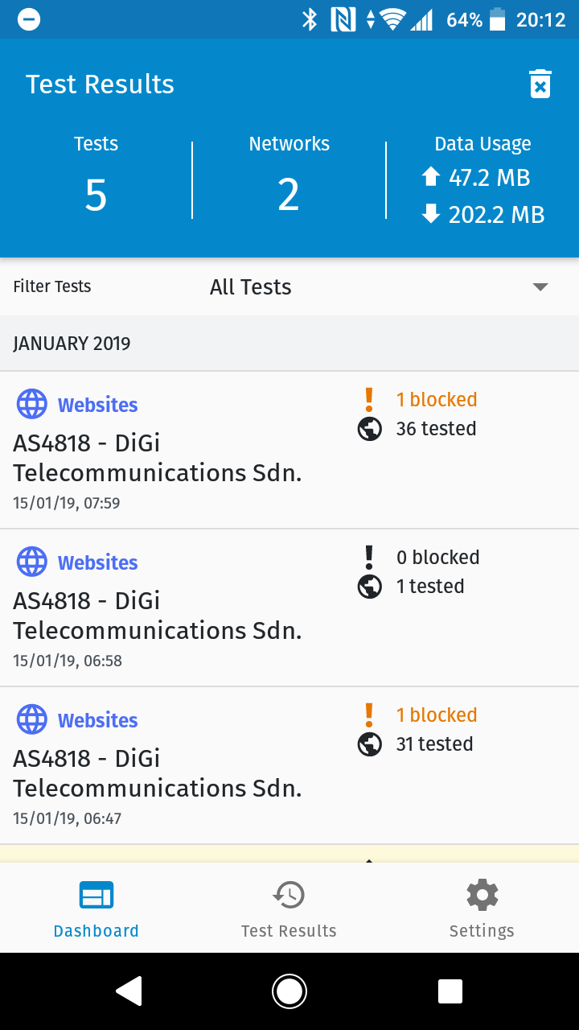Tap the earth icon next to 31 tested
579x1030 pixels.
[x=369, y=744]
